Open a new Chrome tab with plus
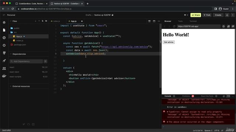The height and width of the screenshot is (132, 236). (x=88, y=4)
